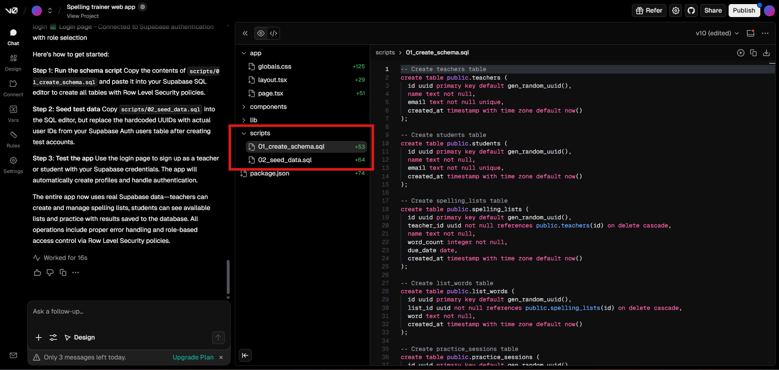Click line number 9 in the code gutter
The height and width of the screenshot is (370, 779).
pos(387,135)
